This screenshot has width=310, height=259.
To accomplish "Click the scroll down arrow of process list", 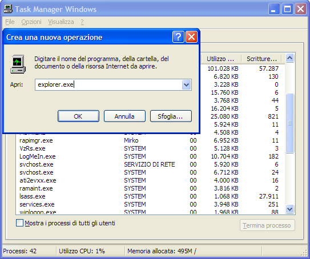I will [289, 209].
